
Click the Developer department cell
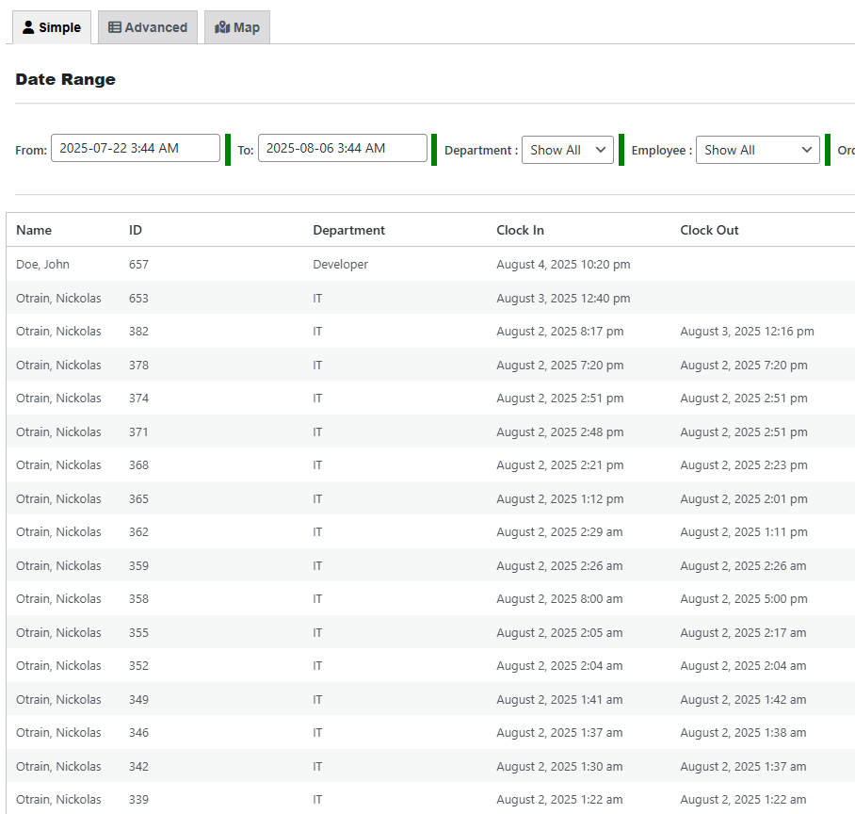tap(340, 265)
